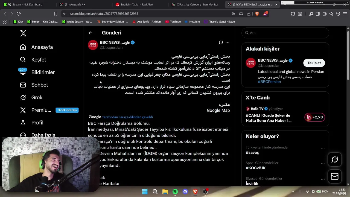Open floating messages envelope button

[335, 176]
